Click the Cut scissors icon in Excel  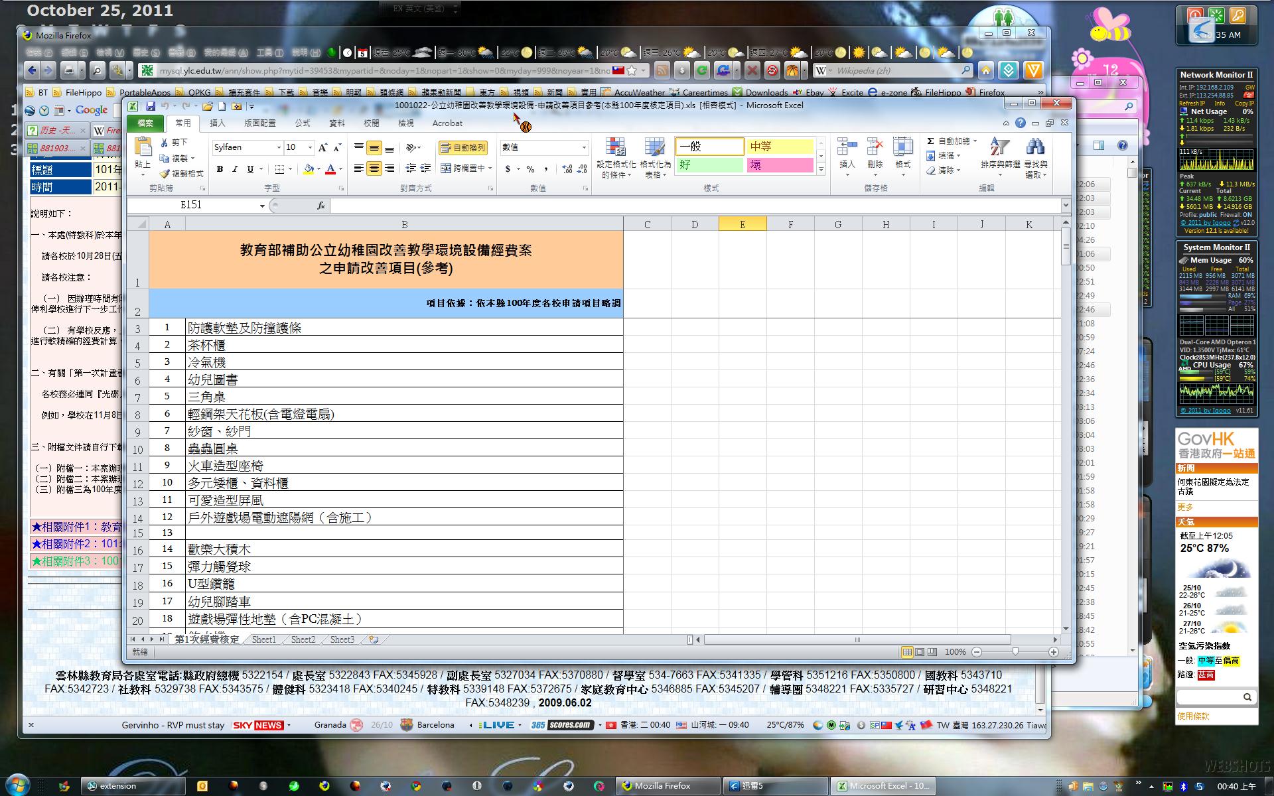pyautogui.click(x=165, y=143)
